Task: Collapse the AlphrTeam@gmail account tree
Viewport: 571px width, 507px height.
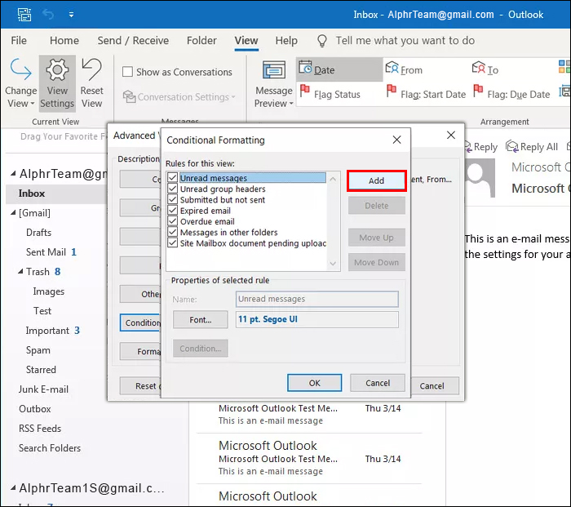Action: click(x=13, y=174)
